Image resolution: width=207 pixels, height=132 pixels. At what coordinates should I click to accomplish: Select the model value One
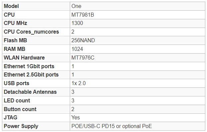pos(76,6)
